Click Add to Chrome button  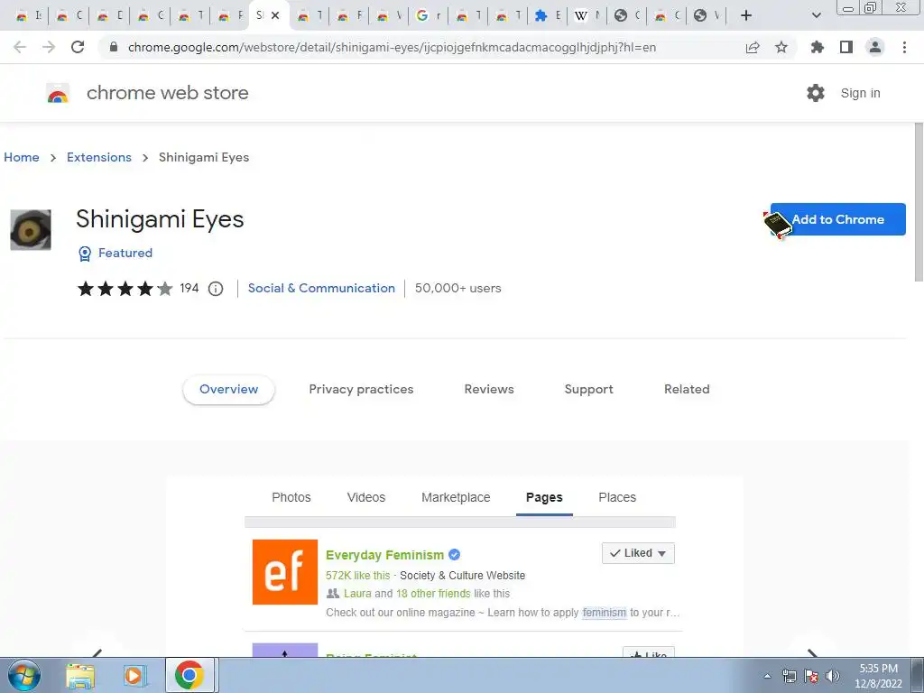coord(837,219)
